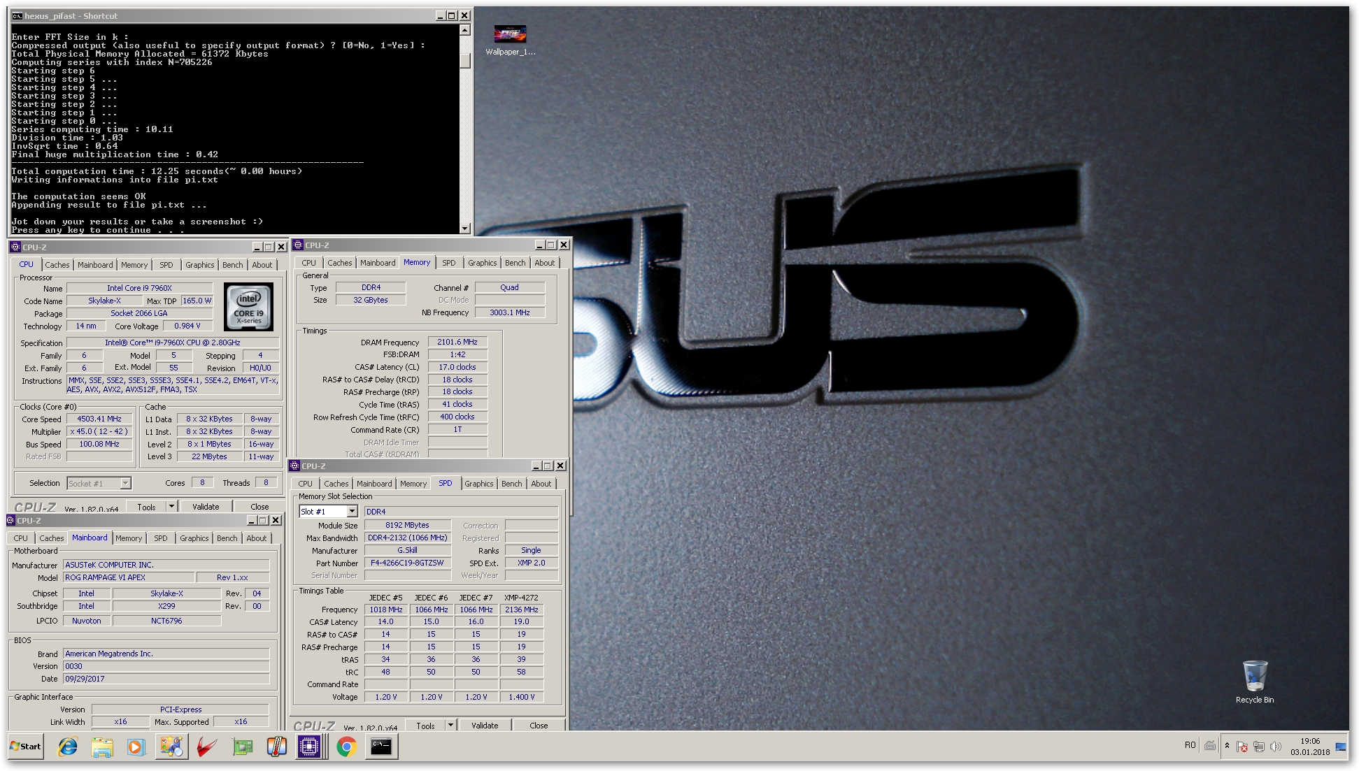Click the console scrollbar thumb

point(465,61)
